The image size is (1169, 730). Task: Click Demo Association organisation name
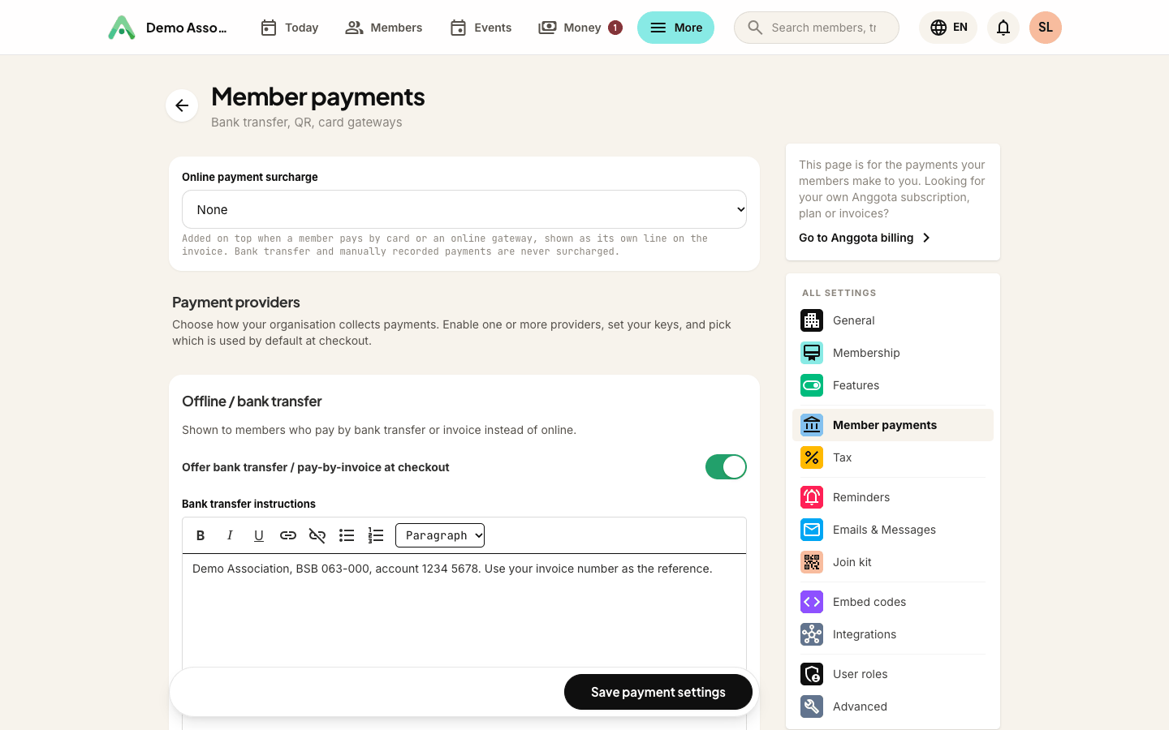click(187, 28)
